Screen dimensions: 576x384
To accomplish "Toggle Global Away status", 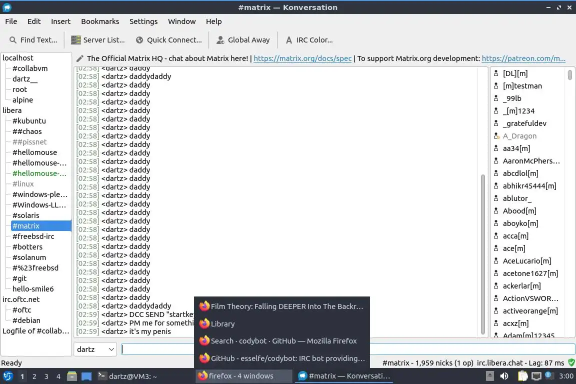I will click(243, 40).
